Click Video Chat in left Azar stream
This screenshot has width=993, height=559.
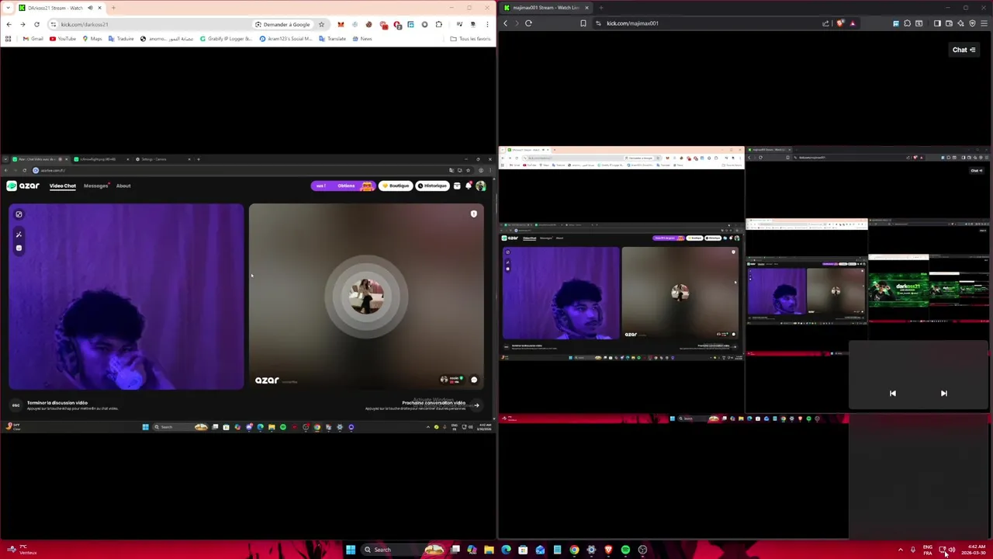tap(63, 186)
